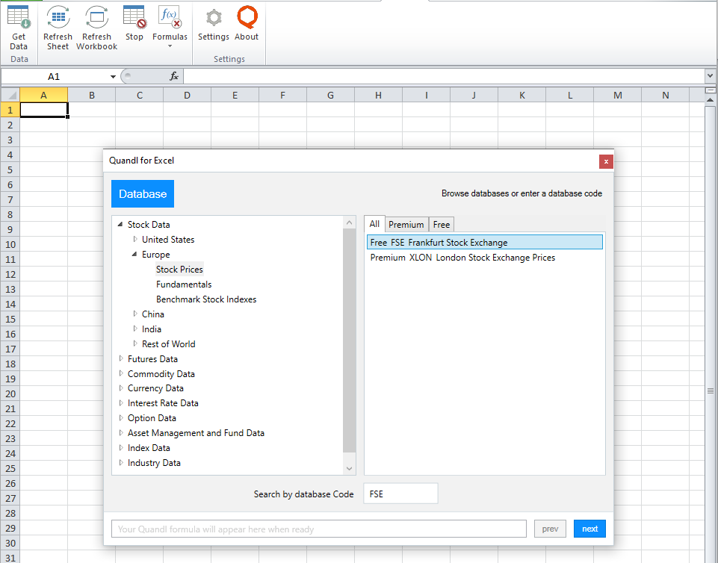Select the Fundamentals tree item

coord(184,284)
